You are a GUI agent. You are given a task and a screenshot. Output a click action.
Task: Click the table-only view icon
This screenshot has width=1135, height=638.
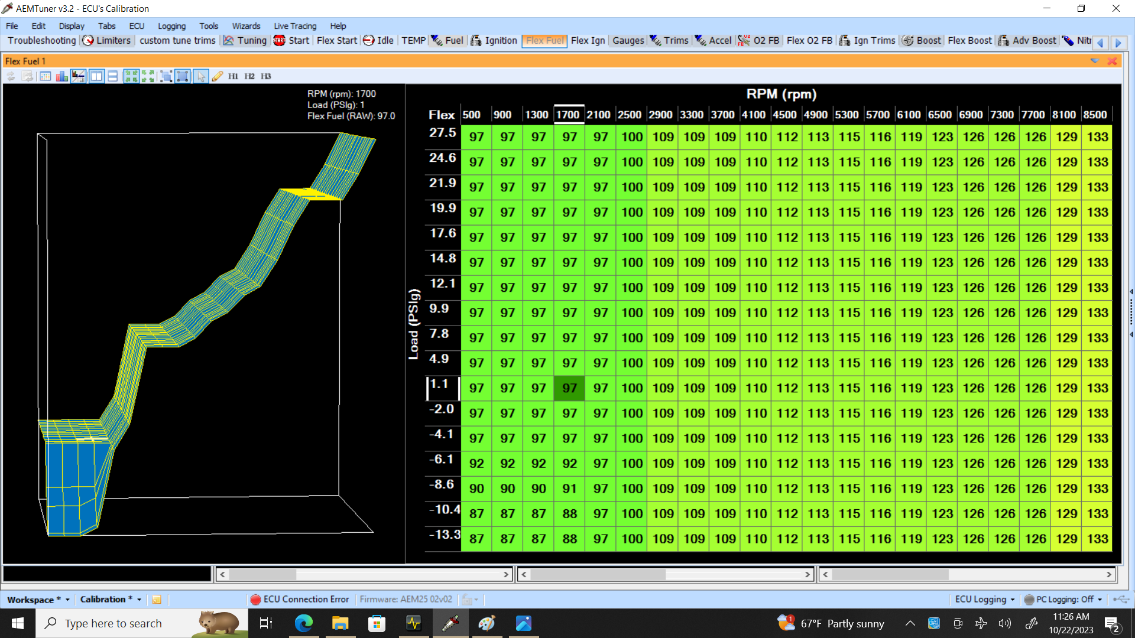click(x=46, y=76)
